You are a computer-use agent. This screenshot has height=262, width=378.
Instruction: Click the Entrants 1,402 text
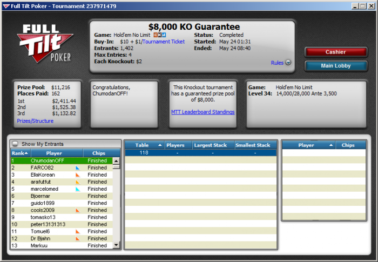(113, 48)
